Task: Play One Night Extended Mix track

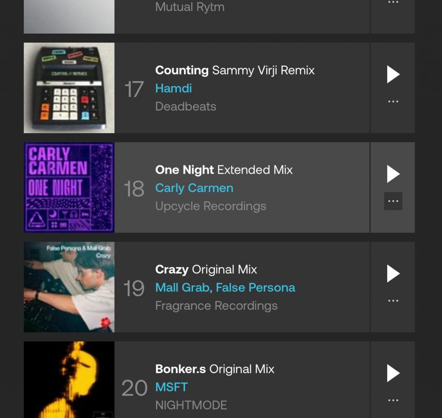Action: [x=393, y=174]
